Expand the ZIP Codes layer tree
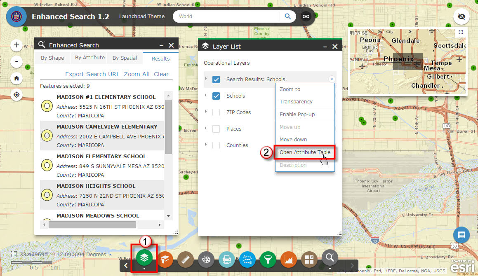This screenshot has height=276, width=478. [206, 112]
